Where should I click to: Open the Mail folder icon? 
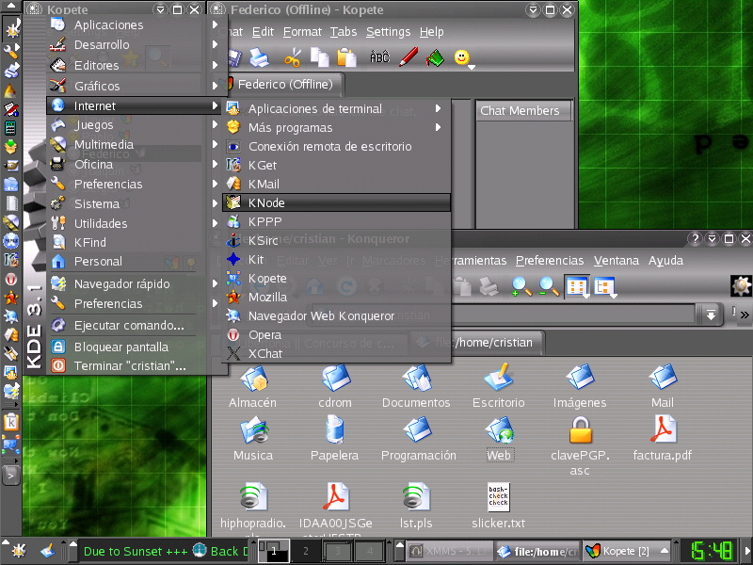pos(663,378)
